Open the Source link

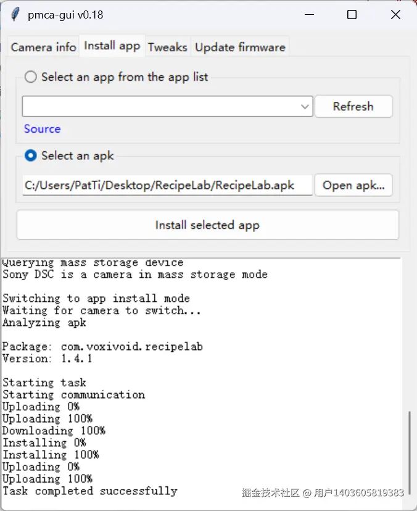[43, 129]
